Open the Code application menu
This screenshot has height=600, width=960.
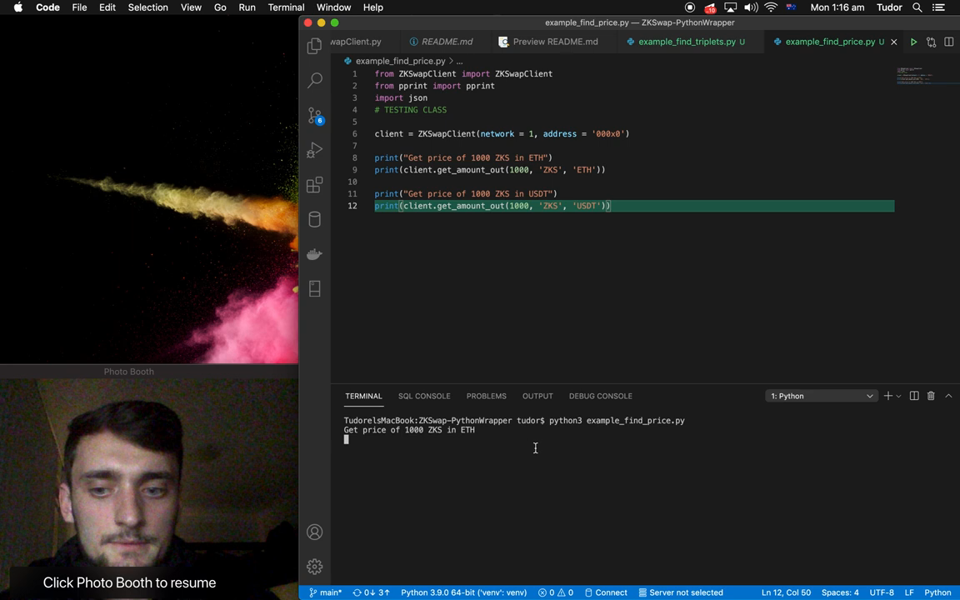pos(47,7)
